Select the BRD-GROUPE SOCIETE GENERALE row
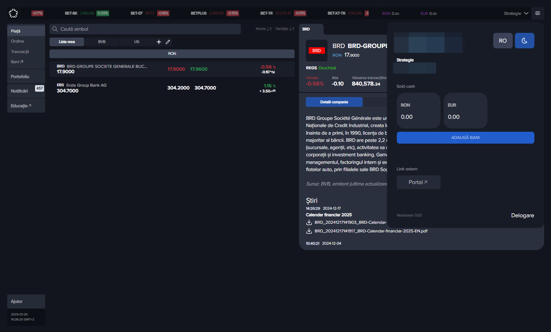This screenshot has width=551, height=332. coord(172,69)
